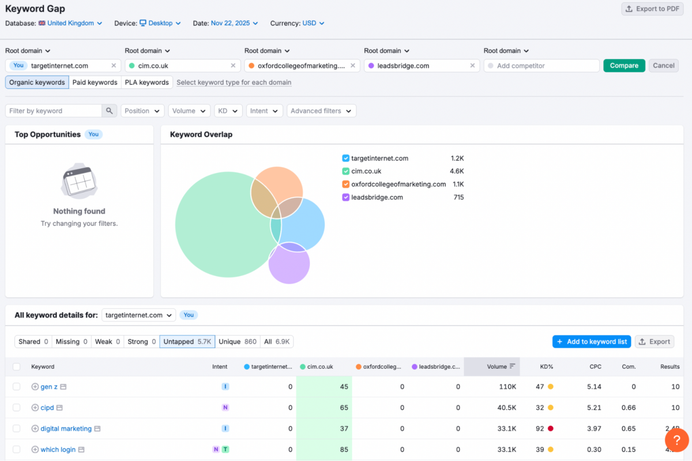Open SERP view icon for 'which login'
The width and height of the screenshot is (692, 461).
(x=81, y=449)
